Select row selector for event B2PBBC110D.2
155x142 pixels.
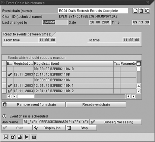click(4, 91)
